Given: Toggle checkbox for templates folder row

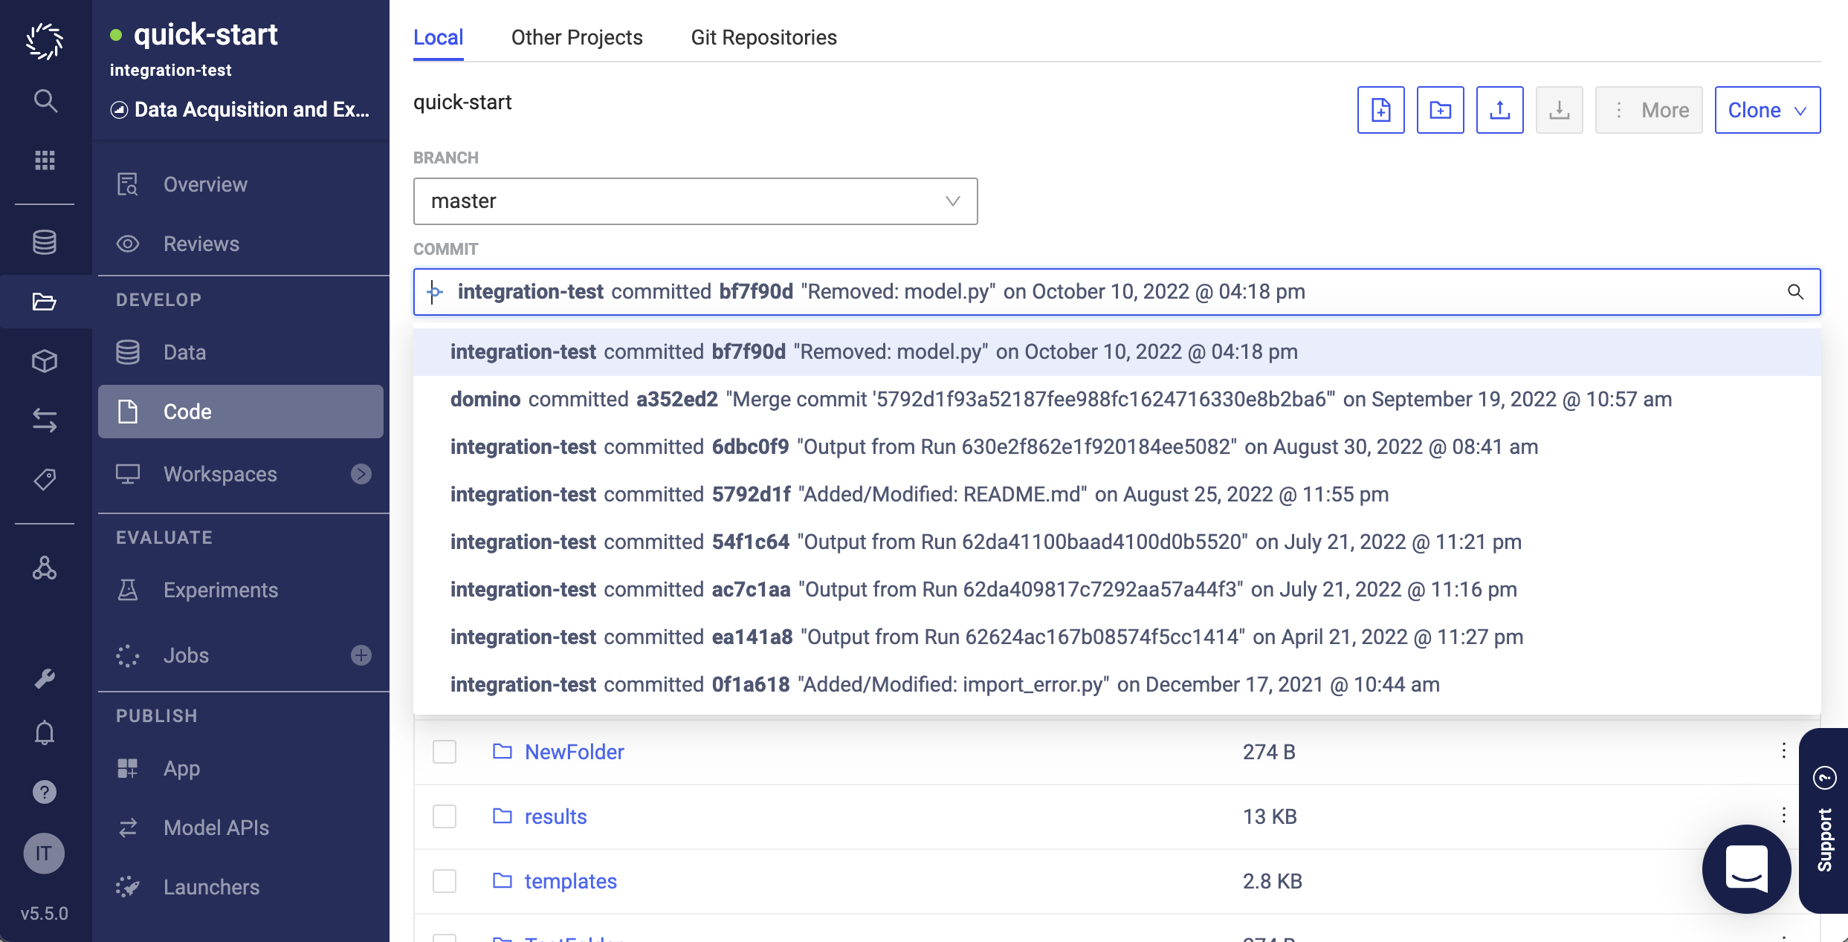Looking at the screenshot, I should (x=443, y=882).
